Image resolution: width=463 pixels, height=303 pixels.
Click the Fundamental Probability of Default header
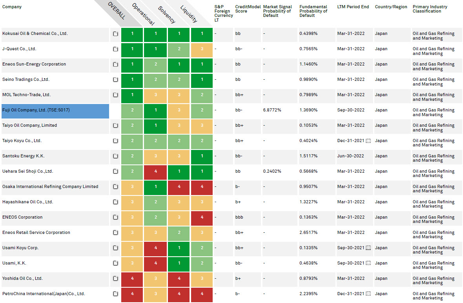coord(313,11)
